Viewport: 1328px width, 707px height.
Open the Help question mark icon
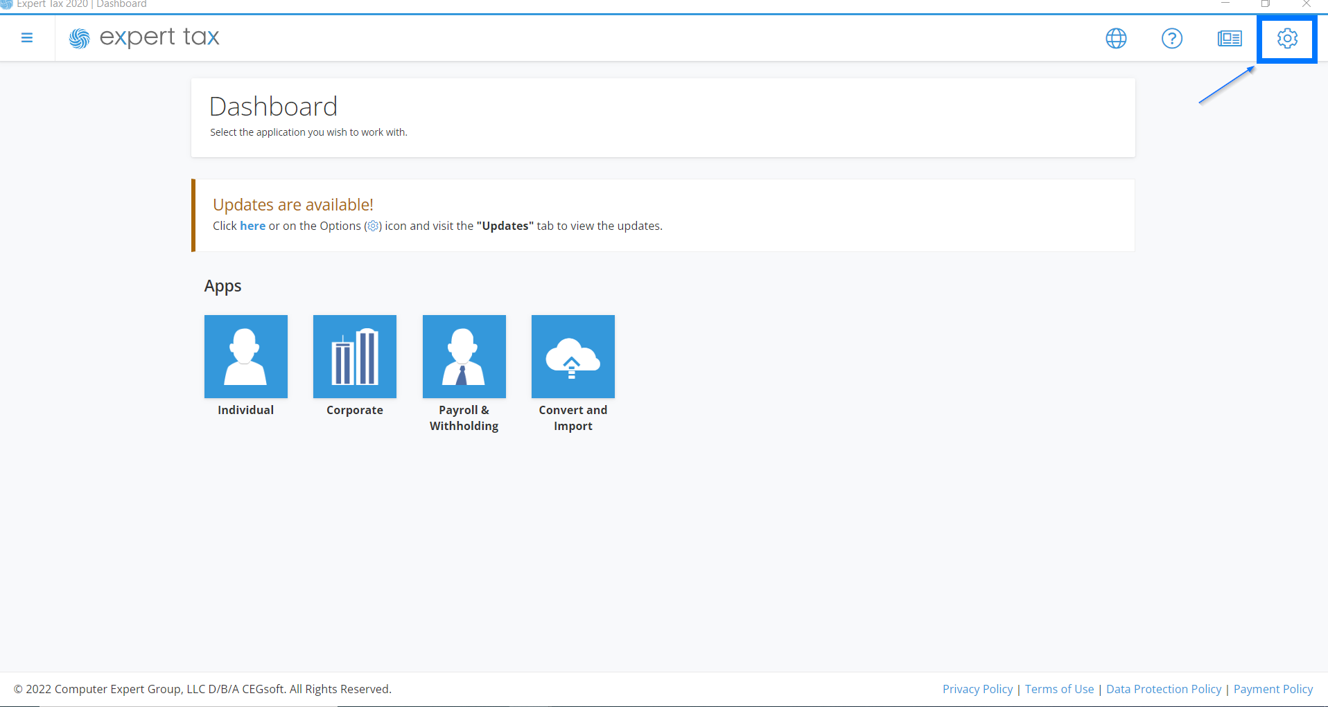pyautogui.click(x=1172, y=38)
